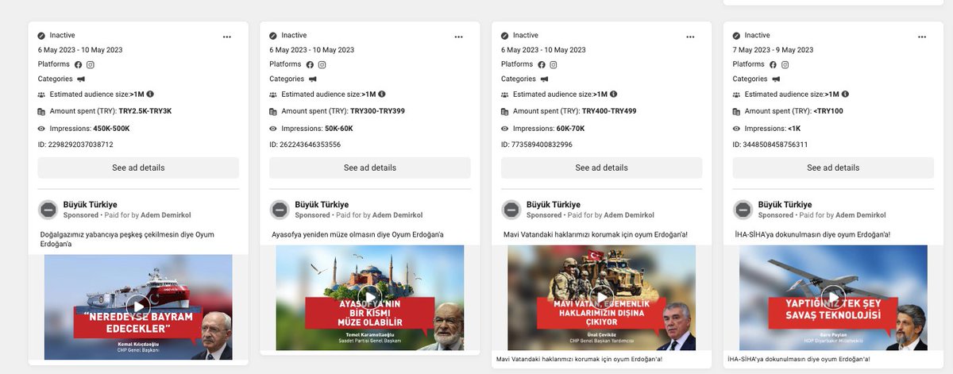
Task: Click audience size info icon on ad 3448508458756311
Action: [845, 94]
